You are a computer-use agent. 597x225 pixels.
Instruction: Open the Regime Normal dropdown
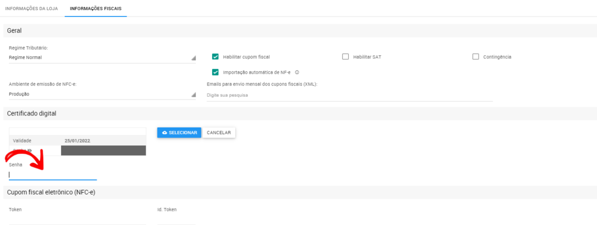(98, 58)
